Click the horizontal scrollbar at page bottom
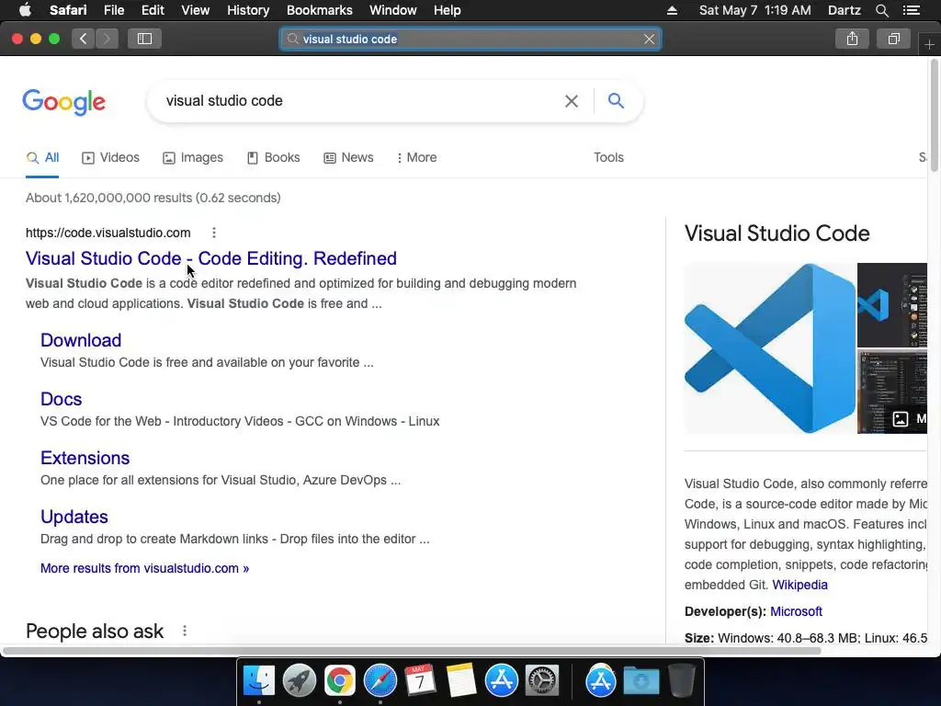This screenshot has height=706, width=941. tap(411, 651)
